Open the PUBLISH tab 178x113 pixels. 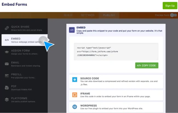(x=109, y=15)
